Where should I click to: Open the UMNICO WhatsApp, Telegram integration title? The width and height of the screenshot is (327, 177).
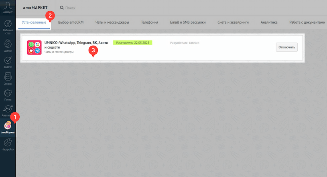point(76,44)
